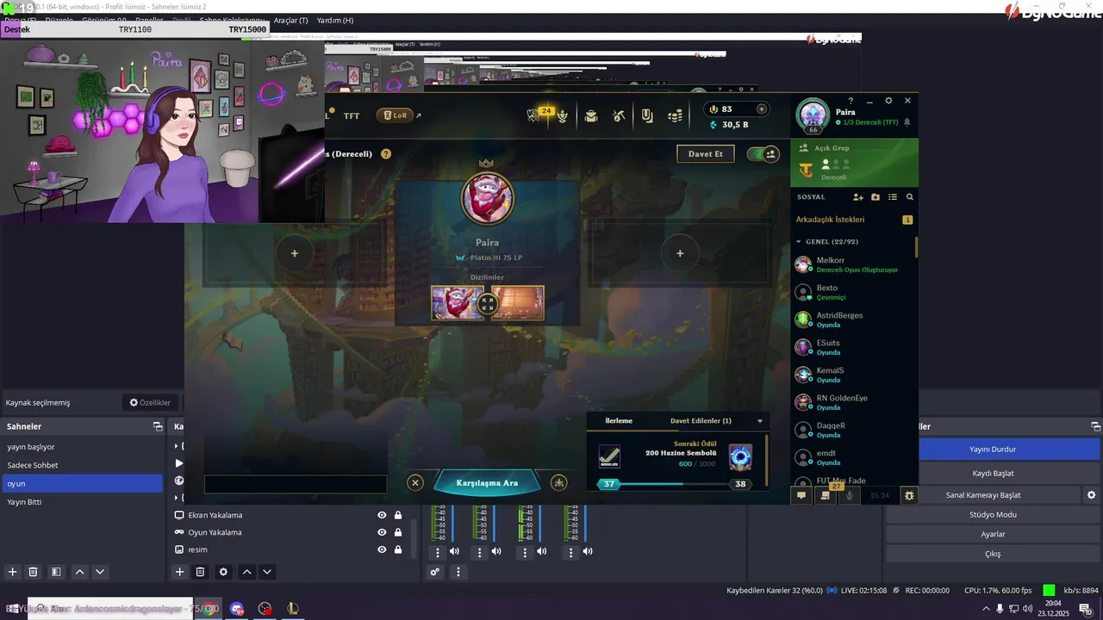The width and height of the screenshot is (1103, 620).
Task: Click Yayını Durdur button
Action: pyautogui.click(x=993, y=449)
